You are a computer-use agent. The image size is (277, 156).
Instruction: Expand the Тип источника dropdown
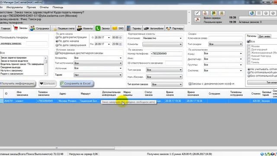click(120, 63)
